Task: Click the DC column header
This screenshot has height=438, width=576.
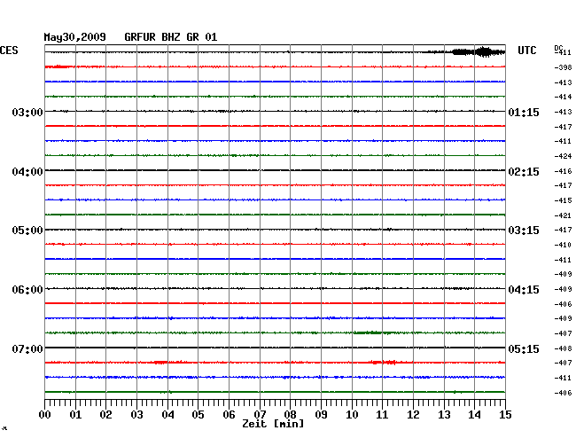Action: [x=559, y=48]
